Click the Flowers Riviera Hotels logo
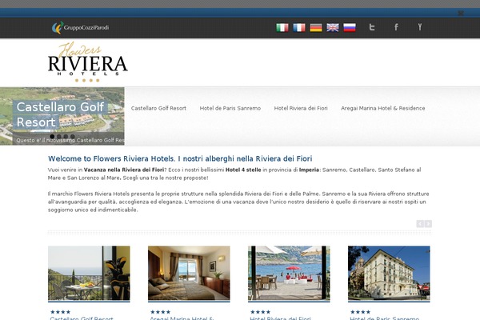The height and width of the screenshot is (320, 480). (87, 62)
